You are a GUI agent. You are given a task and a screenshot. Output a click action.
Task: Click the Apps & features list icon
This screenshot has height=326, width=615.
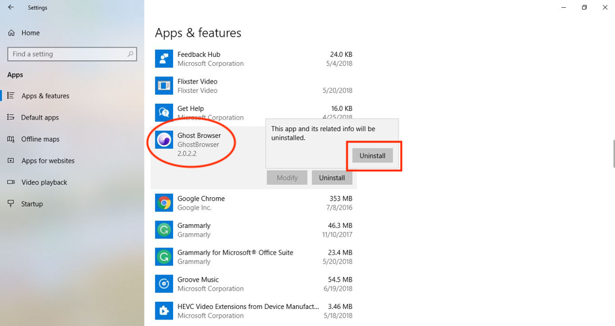11,96
